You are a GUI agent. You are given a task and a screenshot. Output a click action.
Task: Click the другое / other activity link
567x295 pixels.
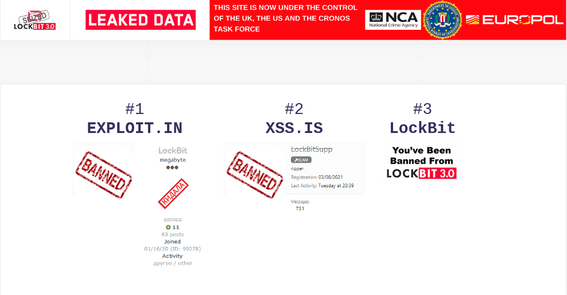pyautogui.click(x=173, y=263)
